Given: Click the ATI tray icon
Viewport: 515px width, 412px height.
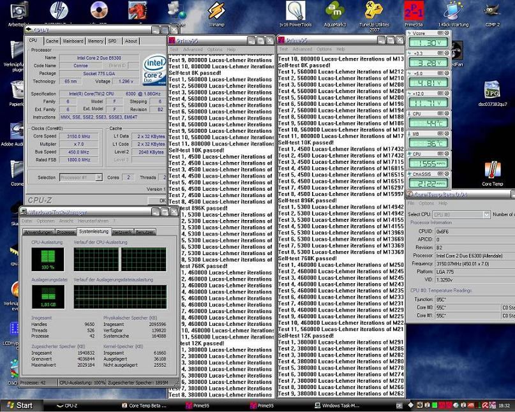Looking at the screenshot, I should (x=471, y=406).
